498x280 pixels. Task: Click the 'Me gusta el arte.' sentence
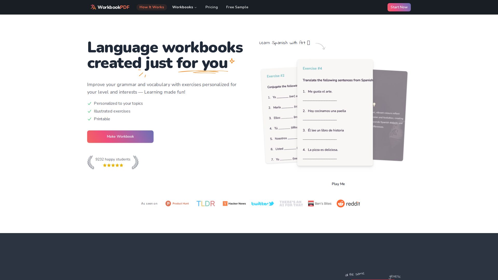point(320,92)
